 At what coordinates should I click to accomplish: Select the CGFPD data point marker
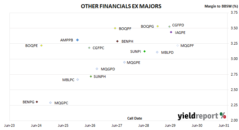pyautogui.click(x=169, y=26)
